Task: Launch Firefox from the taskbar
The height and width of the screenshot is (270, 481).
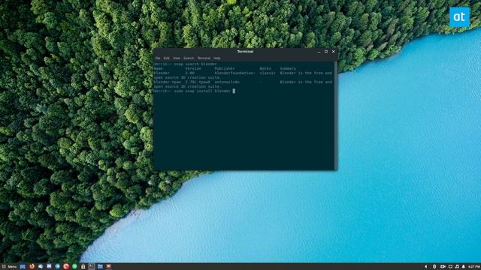Action: pyautogui.click(x=32, y=267)
